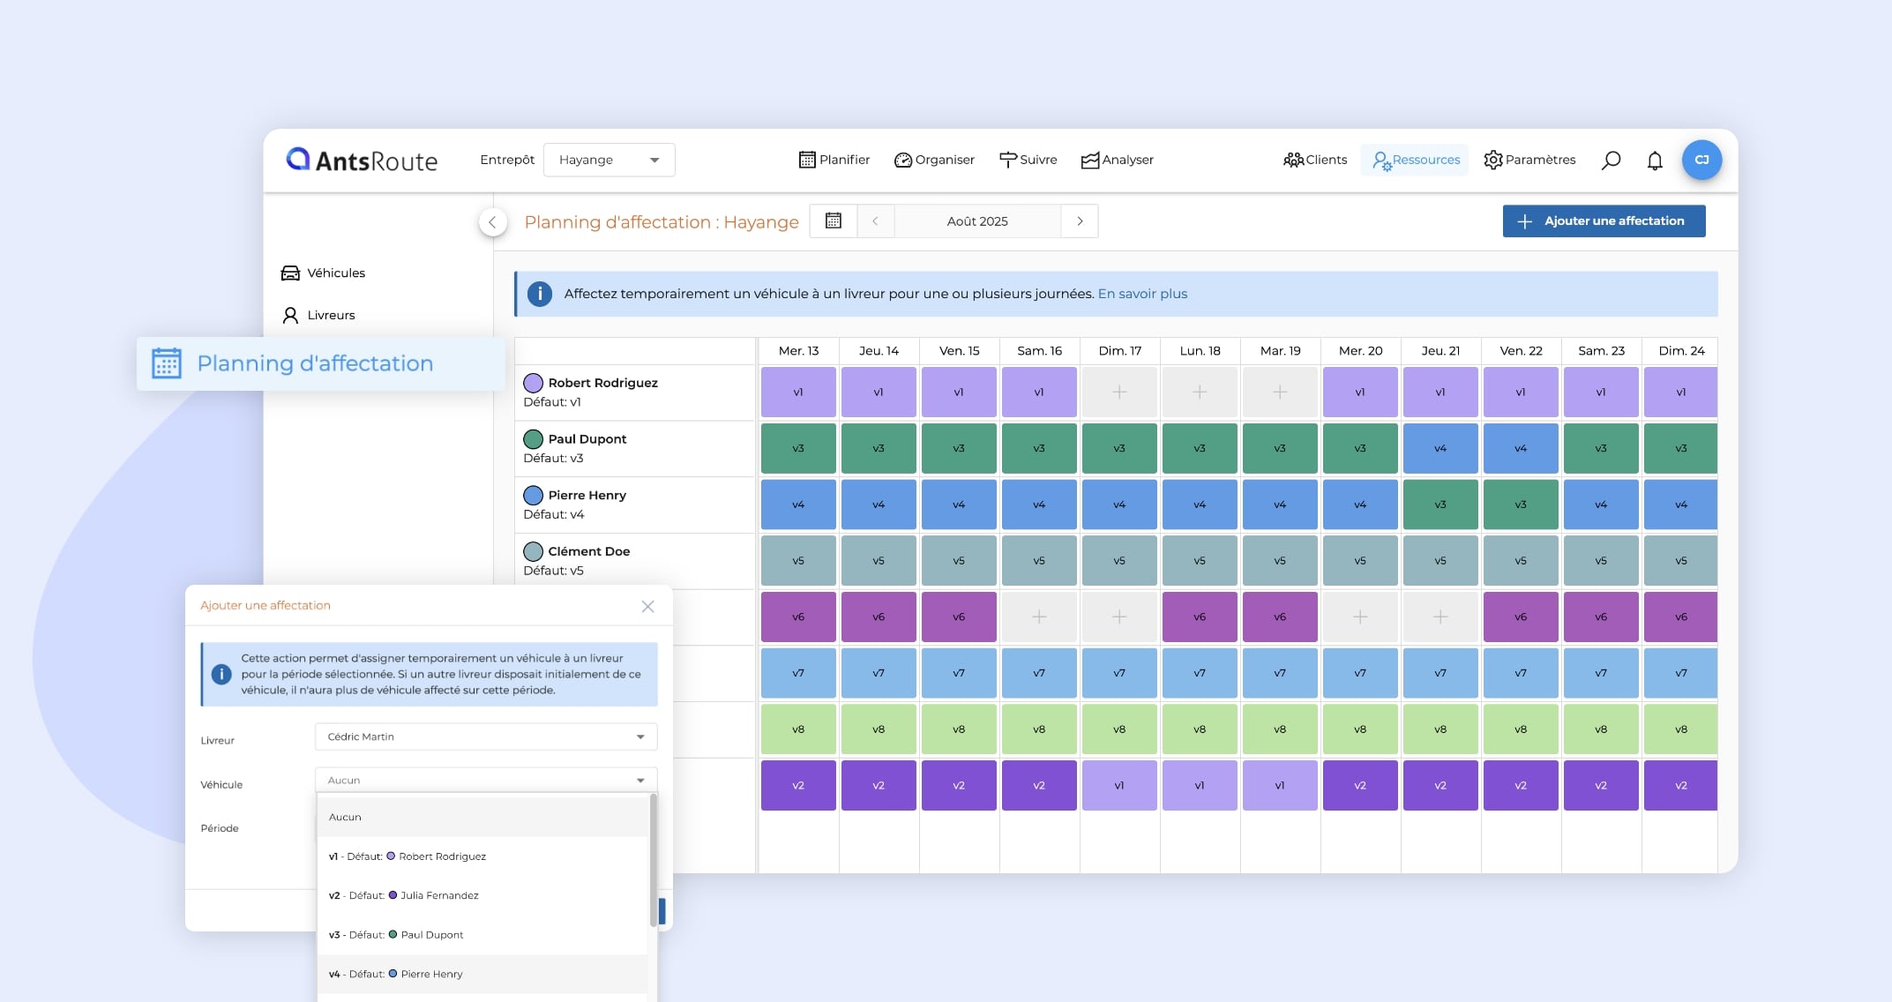Click the v1 cell in bottom row Dim. 17
1892x1002 pixels.
[1119, 785]
